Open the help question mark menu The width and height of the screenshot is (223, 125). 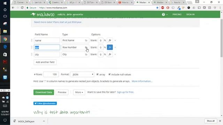click(x=164, y=15)
